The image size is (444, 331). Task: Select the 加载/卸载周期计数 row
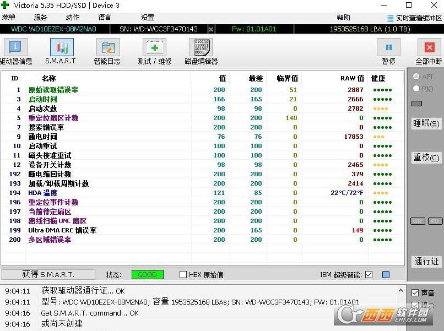point(203,183)
